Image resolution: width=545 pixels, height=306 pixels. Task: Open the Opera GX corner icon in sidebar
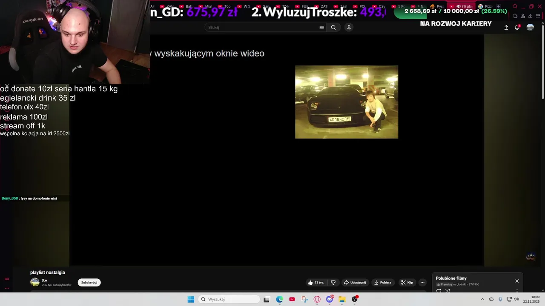[7, 279]
